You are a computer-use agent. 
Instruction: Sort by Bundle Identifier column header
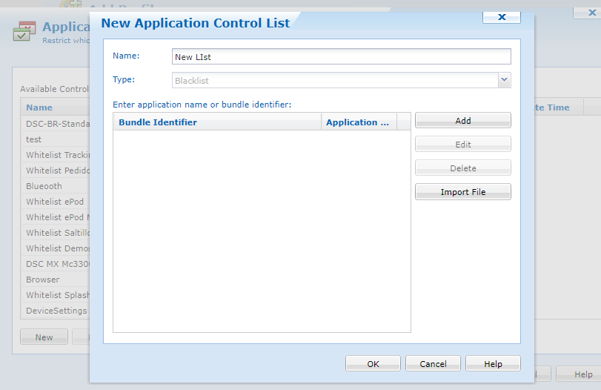coord(216,122)
